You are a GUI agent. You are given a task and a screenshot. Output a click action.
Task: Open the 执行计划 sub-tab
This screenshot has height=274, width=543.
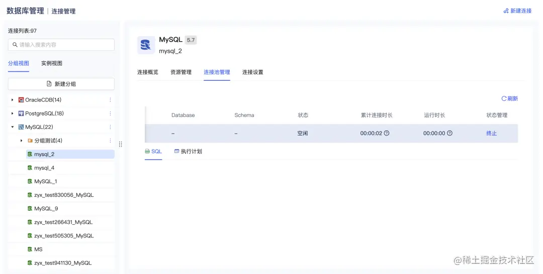(188, 152)
